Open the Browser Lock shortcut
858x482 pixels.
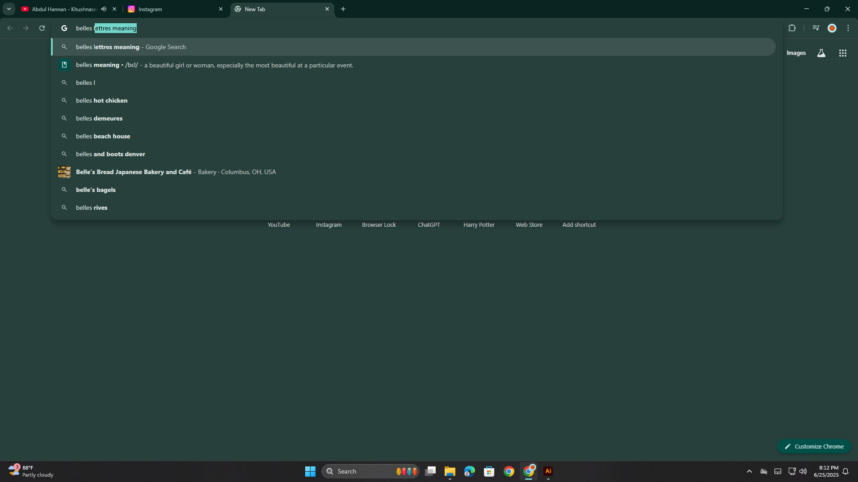point(379,225)
